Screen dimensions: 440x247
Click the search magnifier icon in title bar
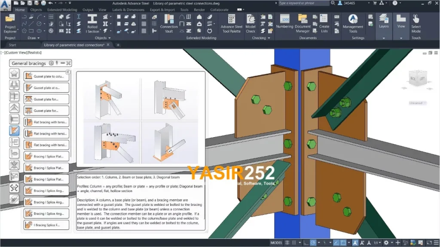[333, 3]
